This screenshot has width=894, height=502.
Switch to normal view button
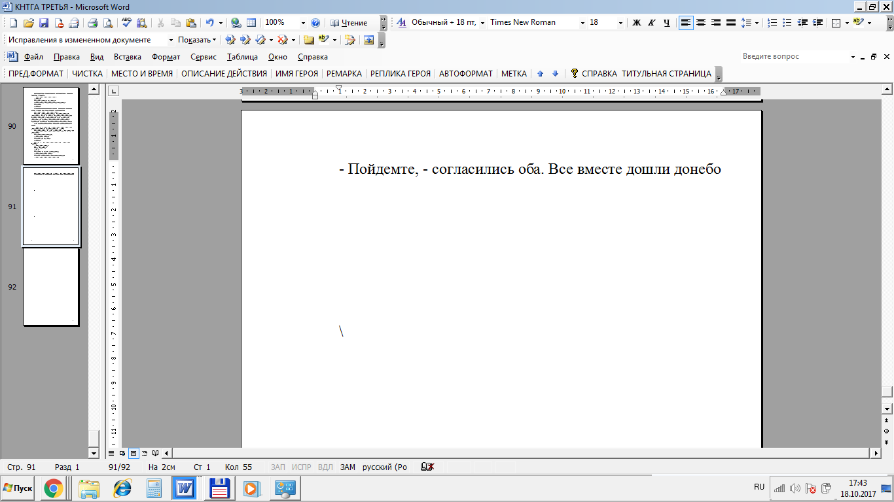(111, 452)
